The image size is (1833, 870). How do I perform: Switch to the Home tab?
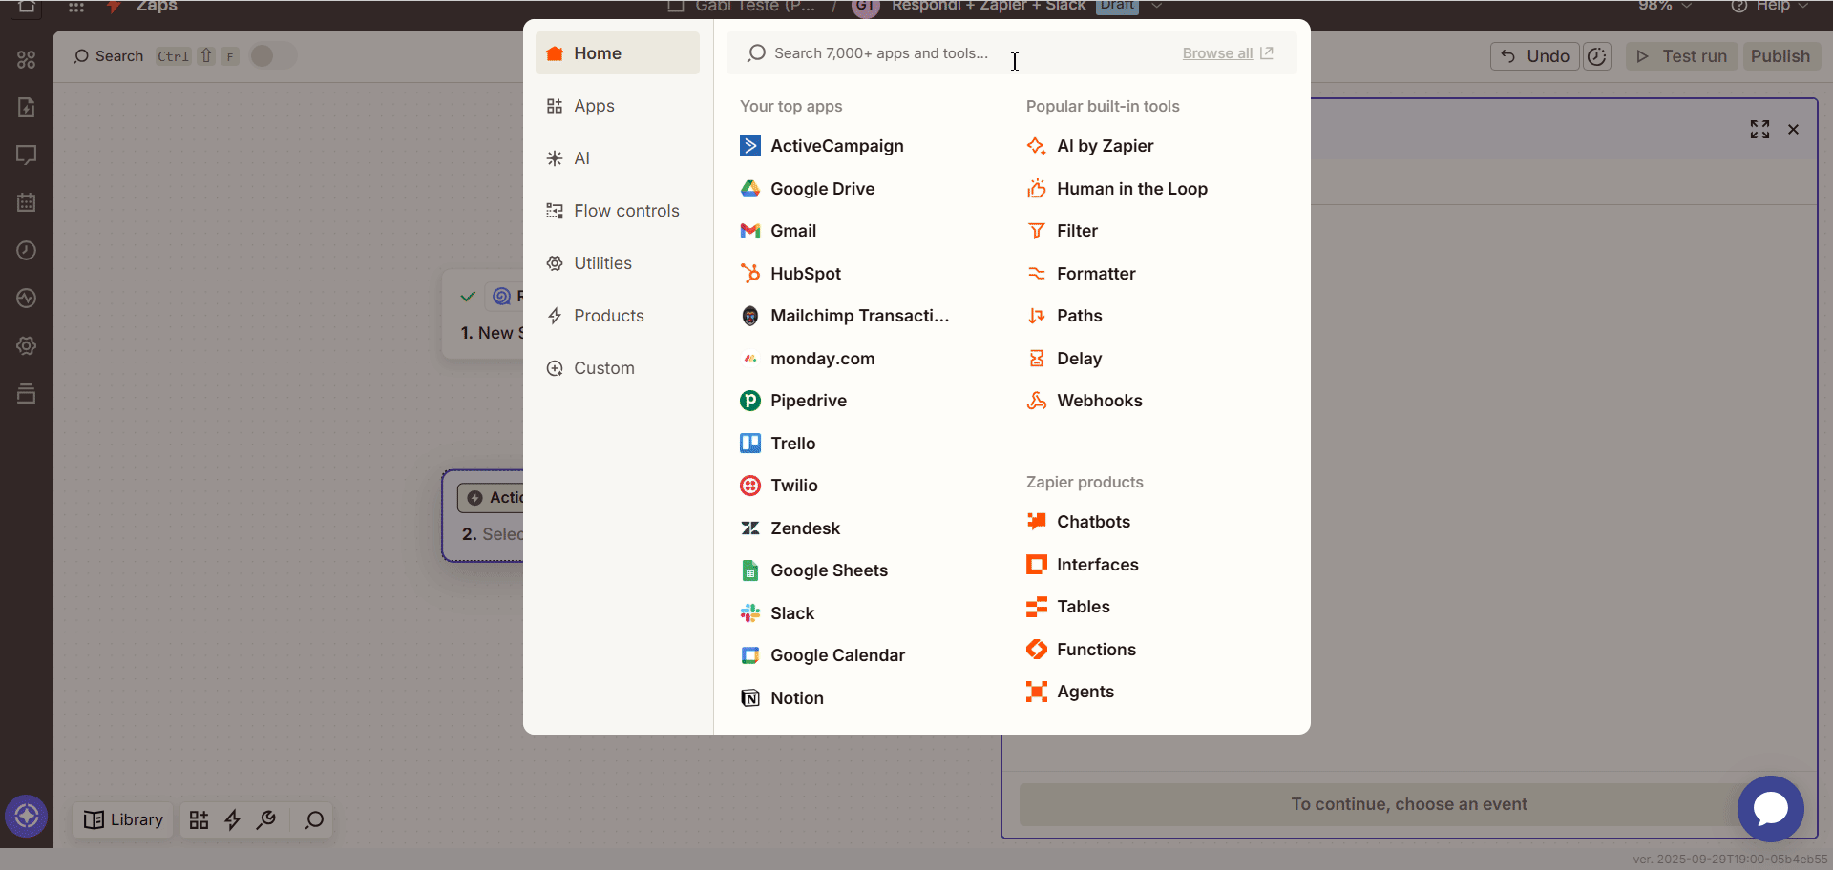[x=618, y=53]
